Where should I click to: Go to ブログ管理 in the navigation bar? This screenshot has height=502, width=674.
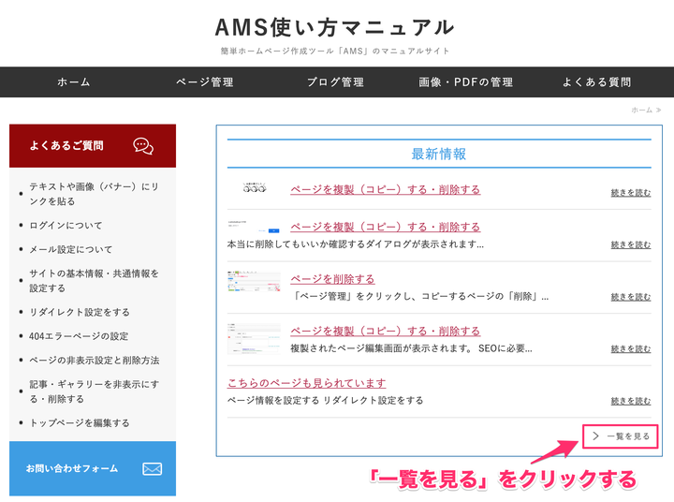[335, 82]
